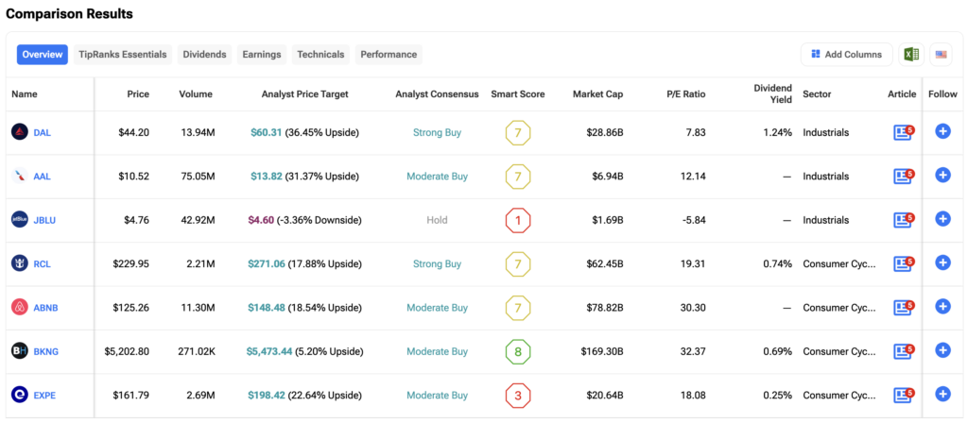The image size is (968, 423).
Task: Follow RCL with the plus icon
Action: pyautogui.click(x=942, y=262)
